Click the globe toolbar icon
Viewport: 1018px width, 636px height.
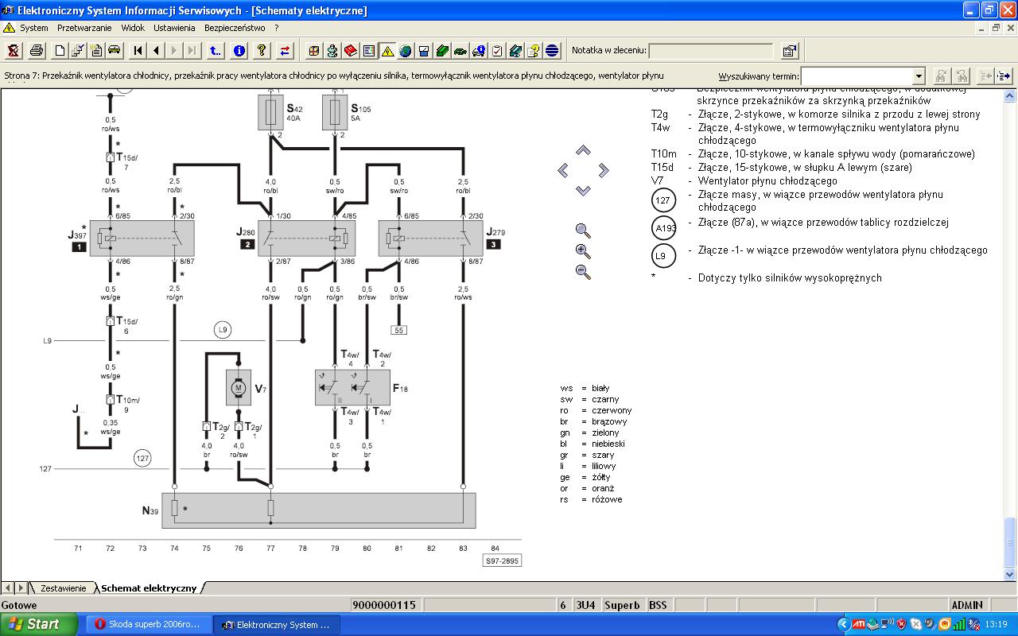pos(406,51)
